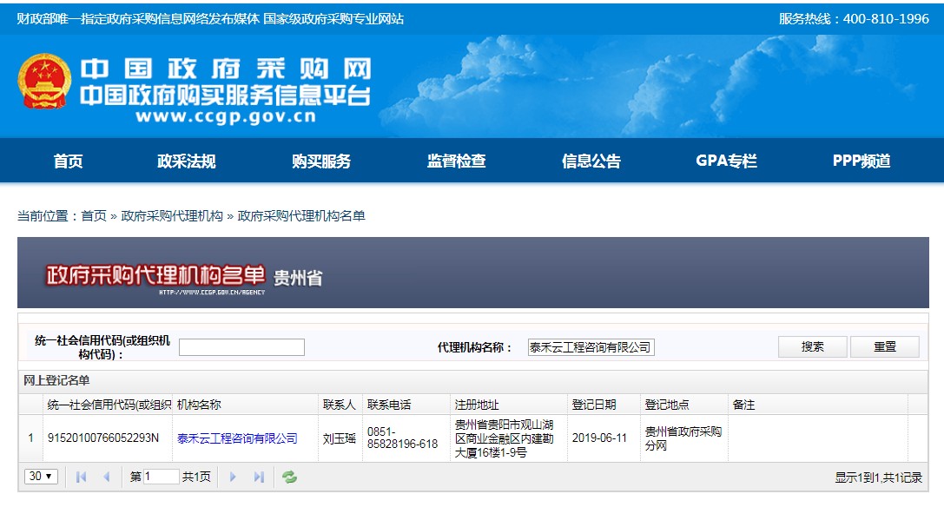The image size is (944, 507).
Task: Click www.ccgp.gov.cn site address
Action: pyautogui.click(x=226, y=116)
